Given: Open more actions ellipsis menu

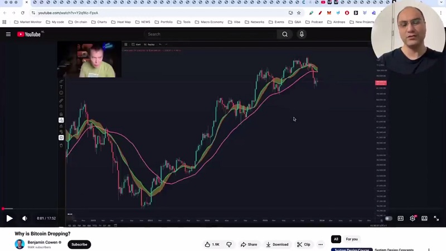Looking at the screenshot, I should coord(321,244).
